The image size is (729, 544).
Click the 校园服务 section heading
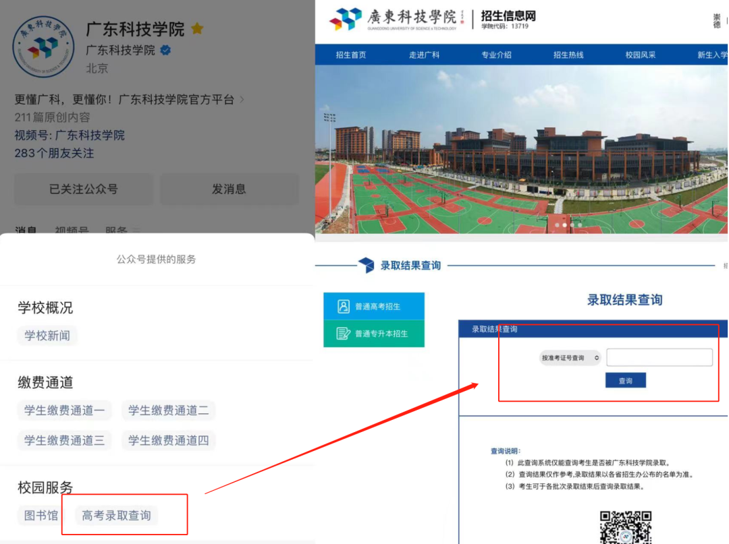coord(46,487)
